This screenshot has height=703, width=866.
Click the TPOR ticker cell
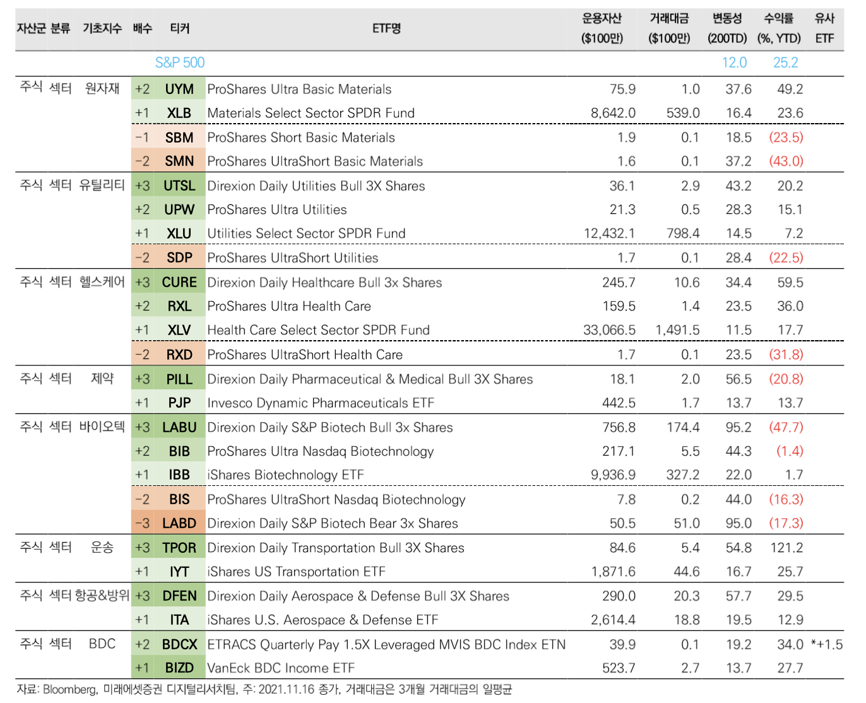(179, 548)
